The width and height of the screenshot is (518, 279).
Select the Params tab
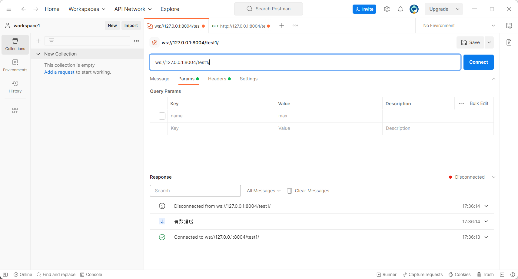coord(189,79)
